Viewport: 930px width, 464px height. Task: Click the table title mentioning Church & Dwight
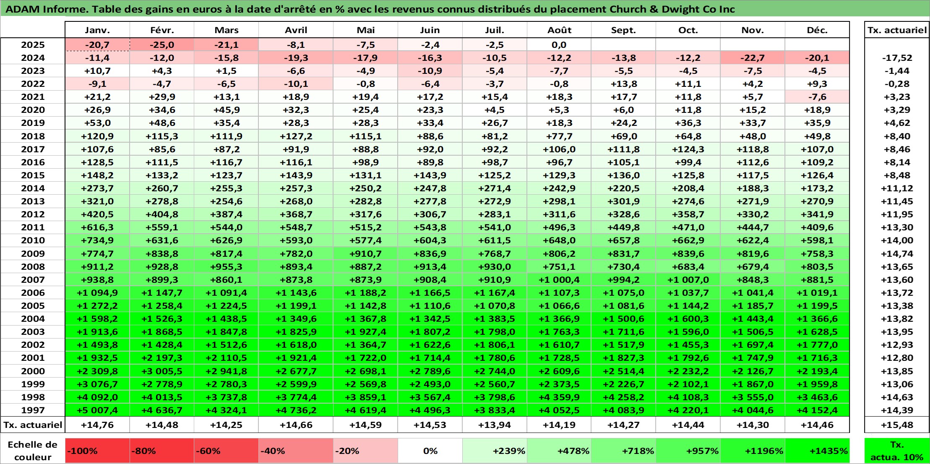click(370, 9)
